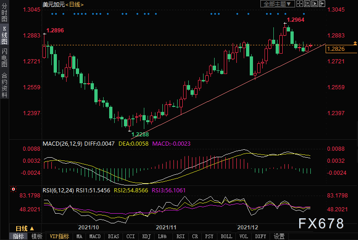Open the 全部主题 dropdown
Image resolution: width=358 pixels, height=240 pixels.
278,4
